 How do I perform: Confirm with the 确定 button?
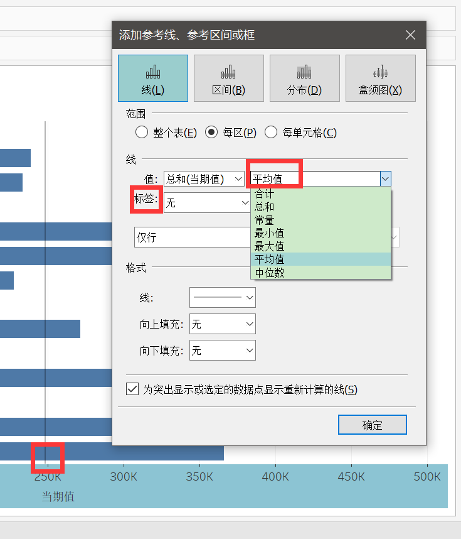[x=373, y=425]
